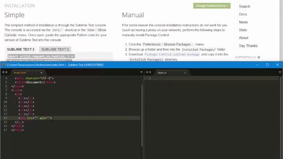Select the SUBLIME TEXT 3 tab
The image size is (283, 159).
point(21,49)
